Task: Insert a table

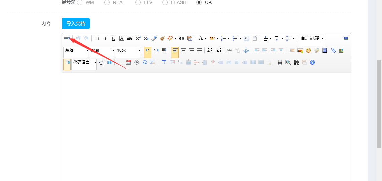Action: (164, 62)
